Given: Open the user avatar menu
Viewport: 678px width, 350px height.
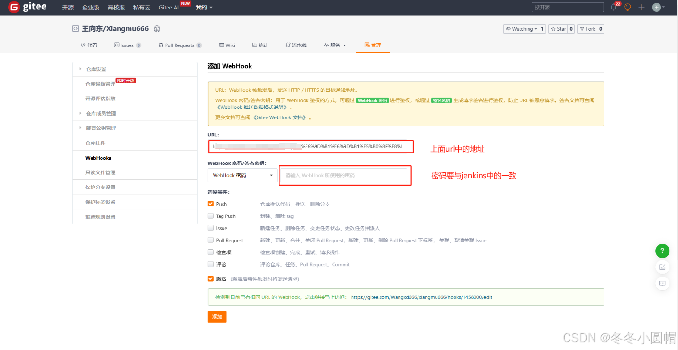Looking at the screenshot, I should 658,7.
